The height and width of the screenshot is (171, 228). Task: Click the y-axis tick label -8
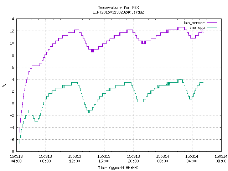12,152
